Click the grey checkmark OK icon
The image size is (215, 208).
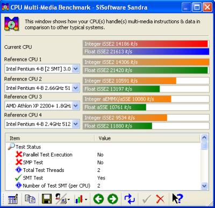click(x=147, y=199)
